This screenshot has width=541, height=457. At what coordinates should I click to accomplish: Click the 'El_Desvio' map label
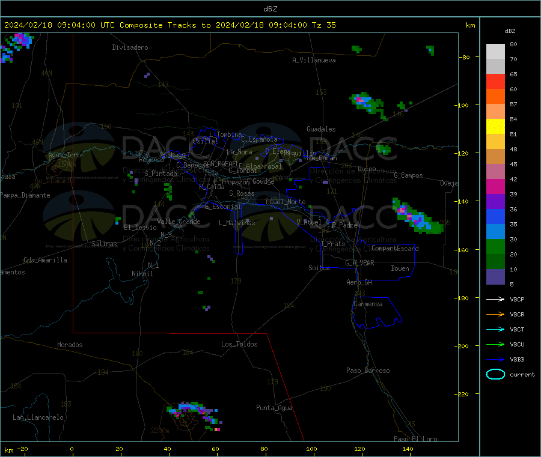coord(140,228)
